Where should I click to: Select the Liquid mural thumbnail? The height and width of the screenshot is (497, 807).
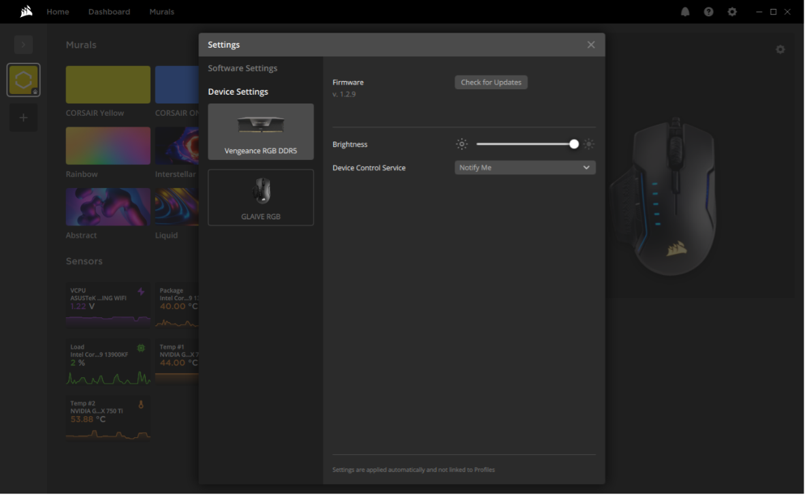tap(178, 208)
